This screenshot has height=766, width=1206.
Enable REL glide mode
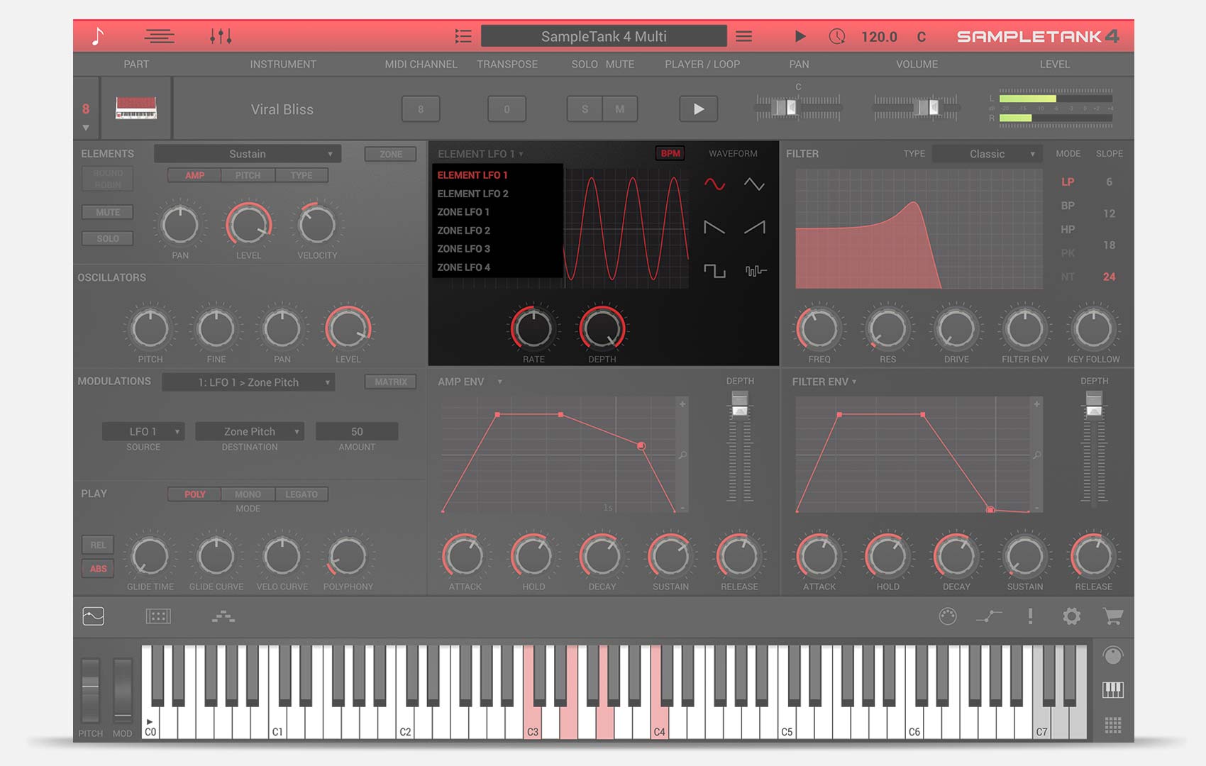pyautogui.click(x=98, y=545)
